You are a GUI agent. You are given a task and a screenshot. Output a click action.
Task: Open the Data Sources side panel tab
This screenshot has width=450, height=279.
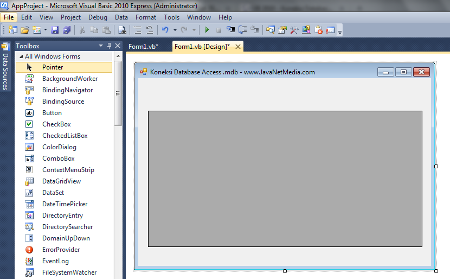(x=5, y=67)
